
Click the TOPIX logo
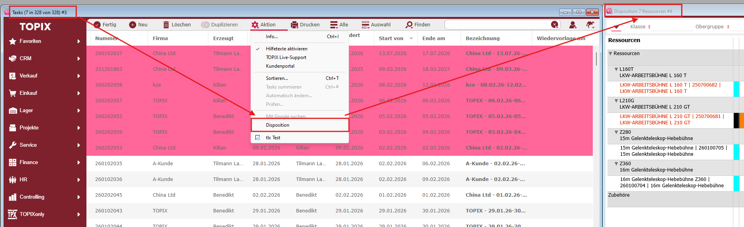tap(36, 27)
